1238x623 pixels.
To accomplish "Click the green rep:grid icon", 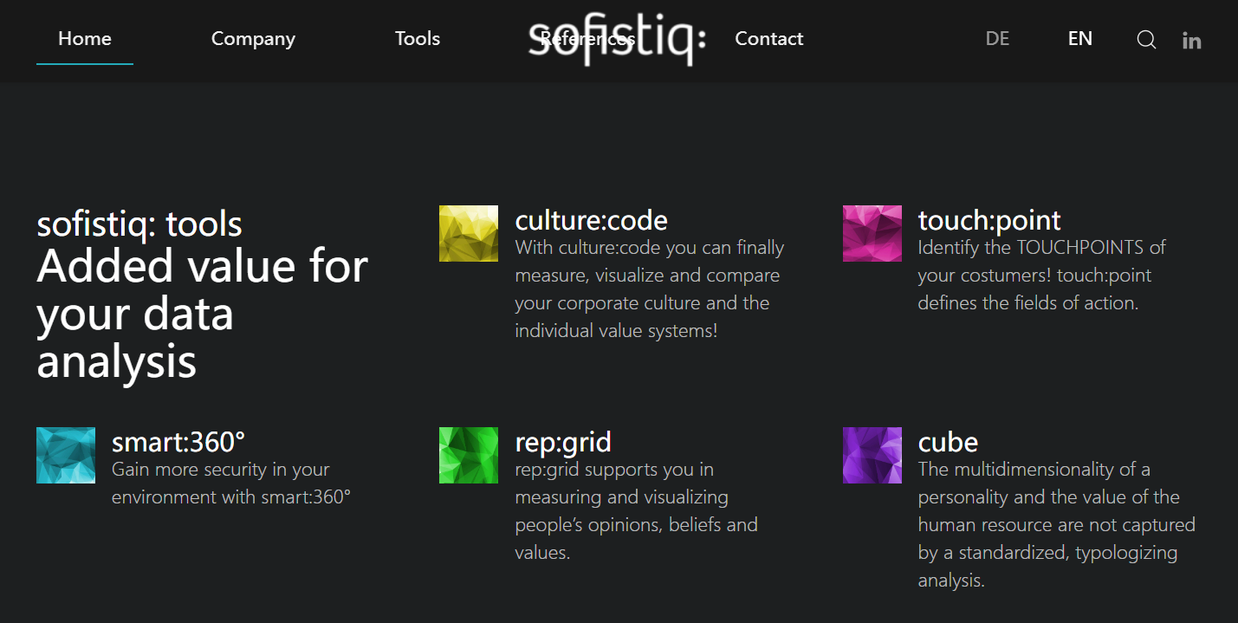I will point(469,455).
